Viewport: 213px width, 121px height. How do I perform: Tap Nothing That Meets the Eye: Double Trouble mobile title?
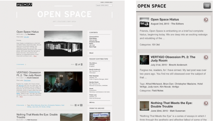[x=171, y=105]
